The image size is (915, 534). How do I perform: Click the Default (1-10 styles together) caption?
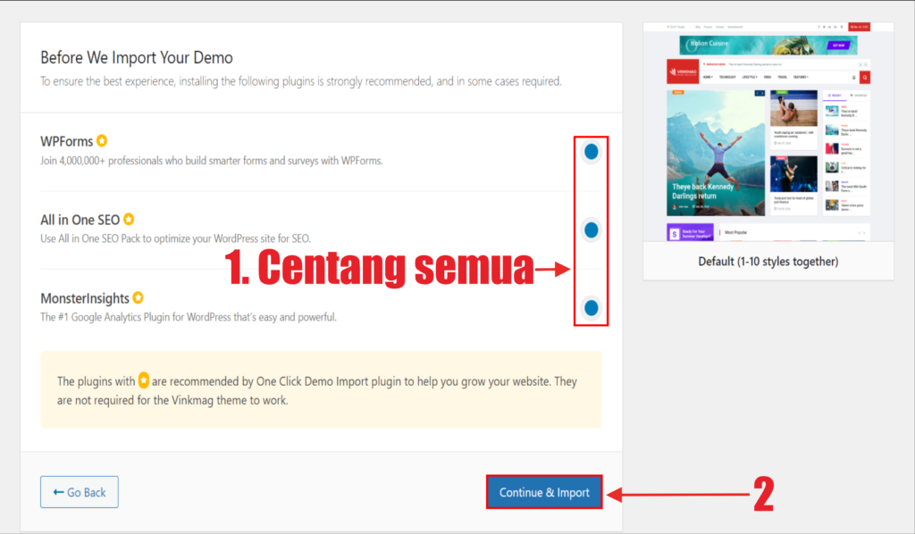(x=768, y=262)
